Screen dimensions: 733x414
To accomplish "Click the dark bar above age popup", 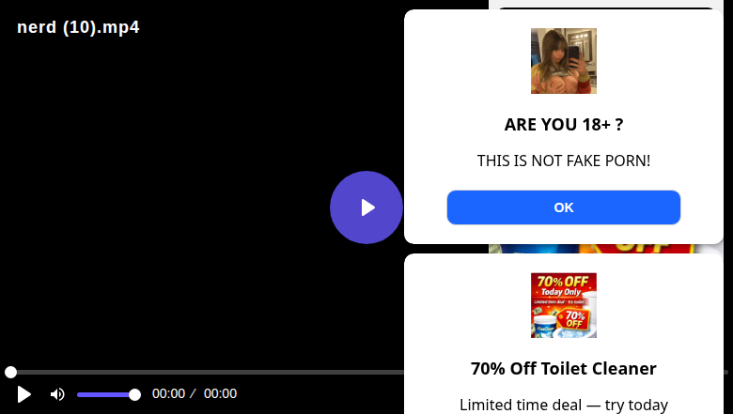I will pyautogui.click(x=606, y=8).
